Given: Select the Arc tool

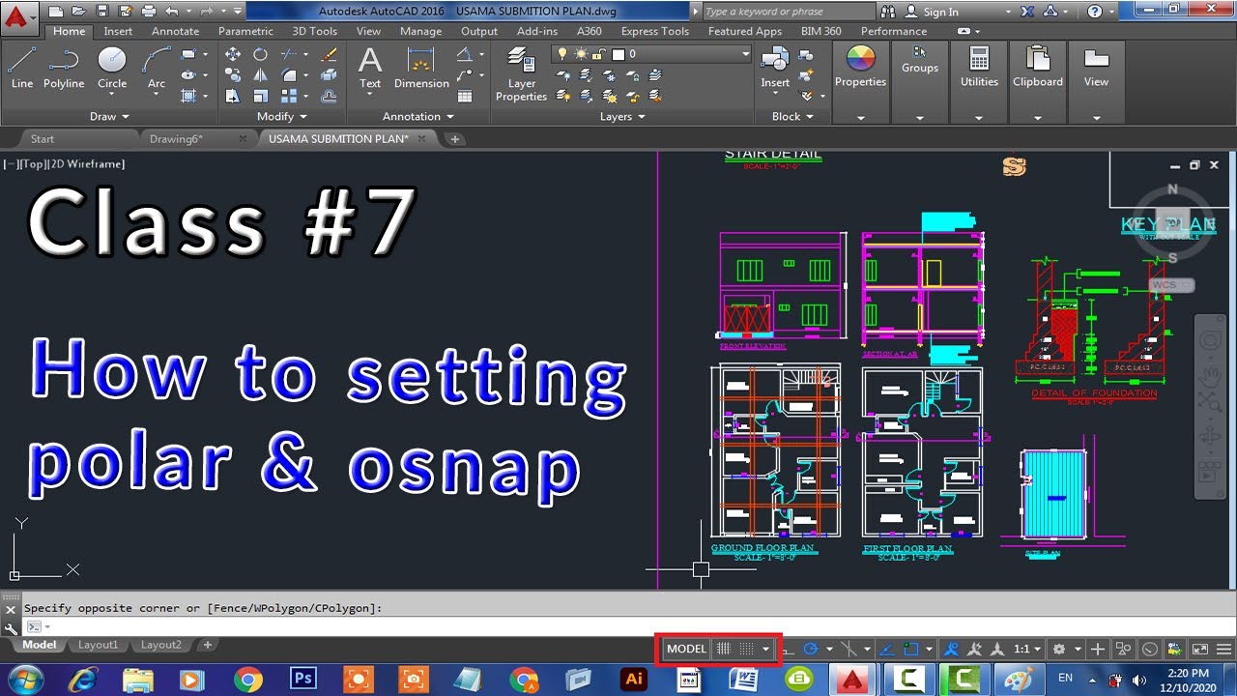Looking at the screenshot, I should click(157, 68).
